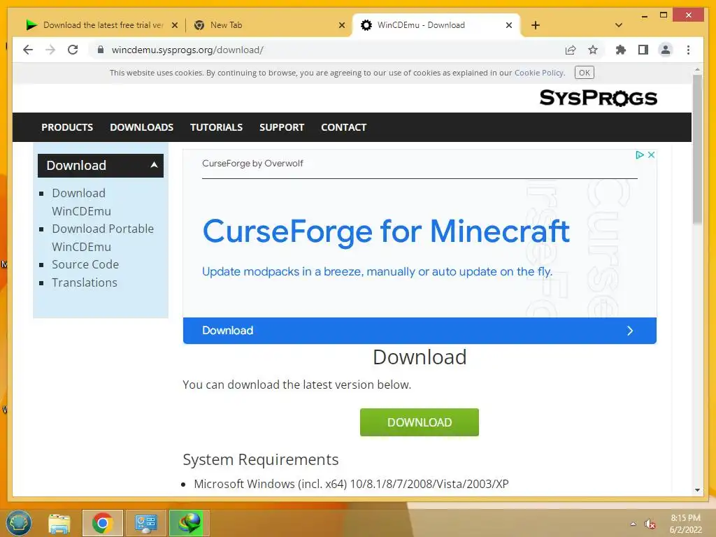The image size is (716, 537).
Task: Show hidden system tray icons
Action: pos(633,524)
